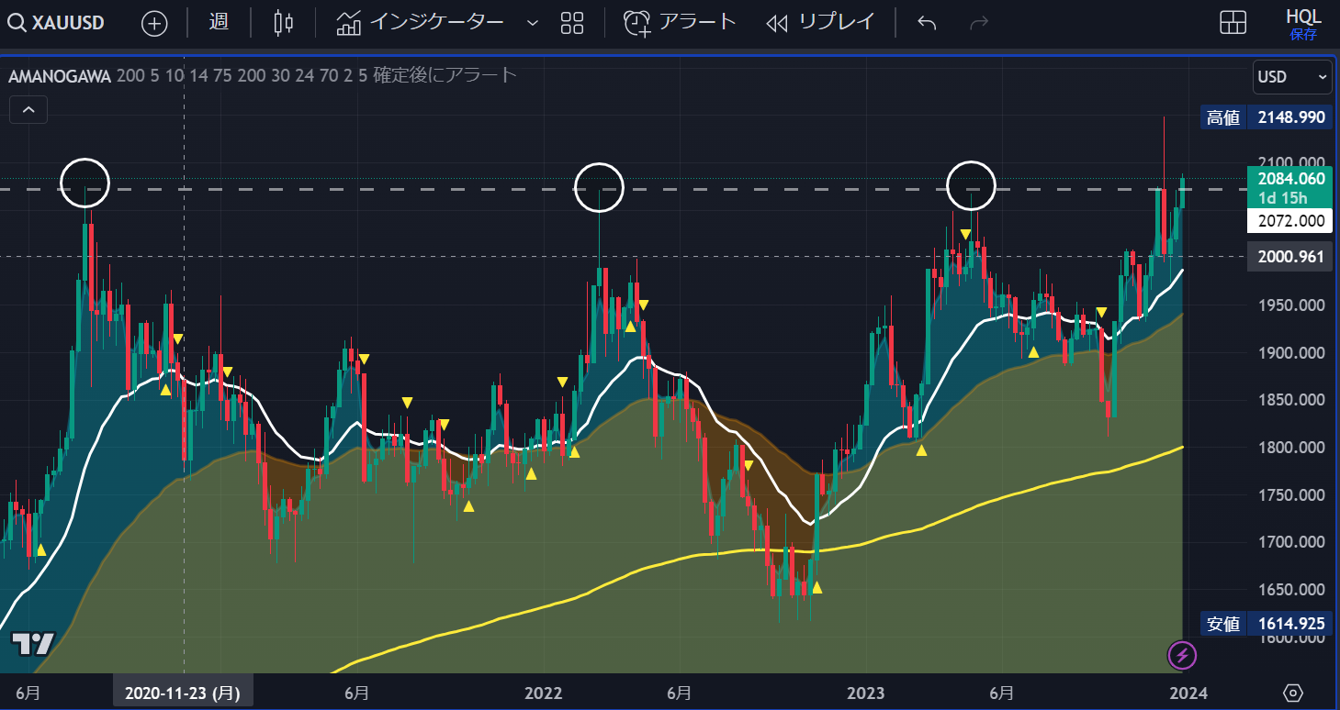Screen dimensions: 1340x710
Task: Click the add symbol plus icon
Action: [x=154, y=23]
